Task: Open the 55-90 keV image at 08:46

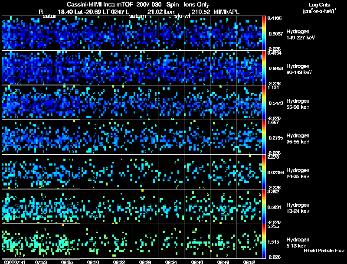Action: point(223,102)
